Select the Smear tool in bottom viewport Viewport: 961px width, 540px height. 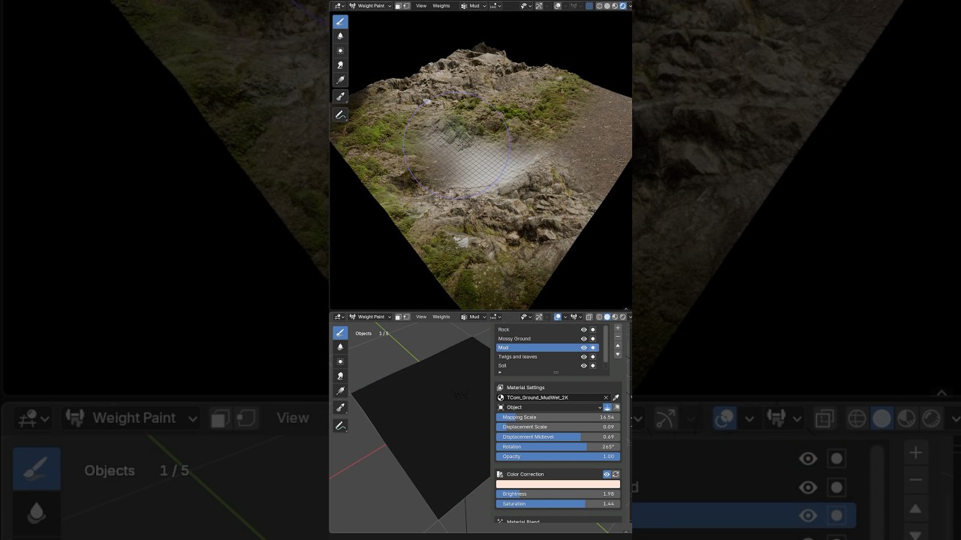(x=340, y=376)
